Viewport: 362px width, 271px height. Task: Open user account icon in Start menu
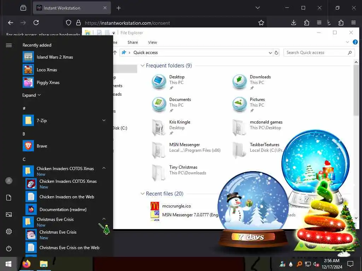click(9, 181)
